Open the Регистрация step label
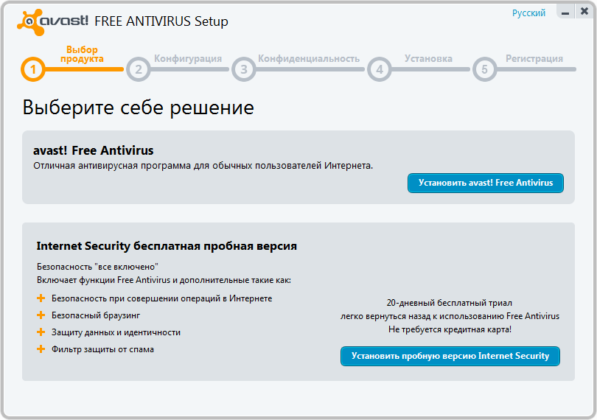Image resolution: width=597 pixels, height=420 pixels. click(534, 58)
